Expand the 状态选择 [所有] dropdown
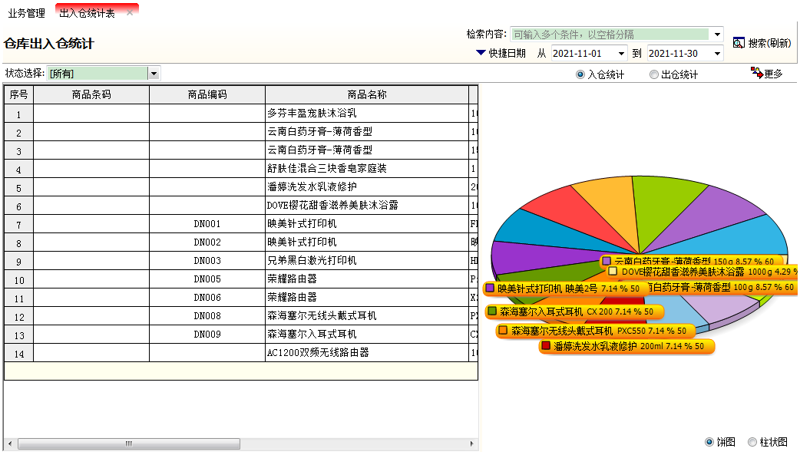The height and width of the screenshot is (455, 800). pos(154,74)
